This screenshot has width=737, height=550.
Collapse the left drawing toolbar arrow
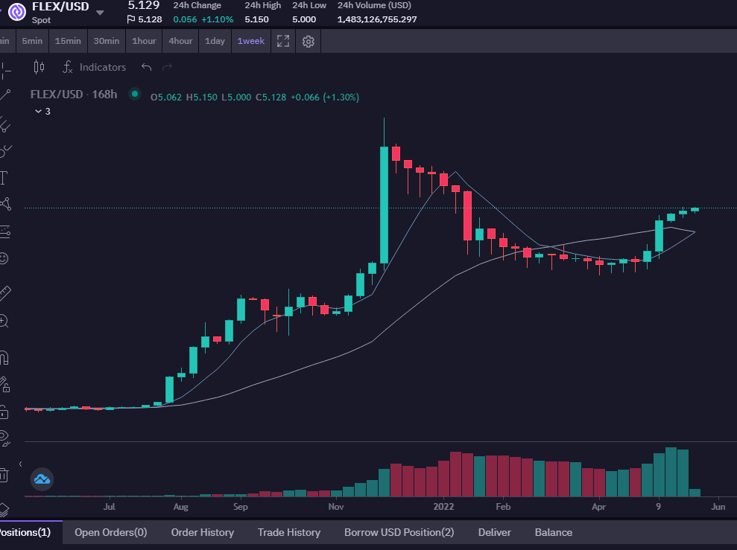coord(20,464)
